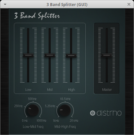
Task: Click the 10.5 kHz mark on Mid-High knob
Action: click(65, 99)
